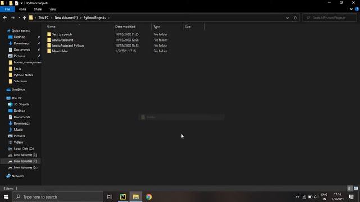Select the Text to speech folder

(x=62, y=34)
